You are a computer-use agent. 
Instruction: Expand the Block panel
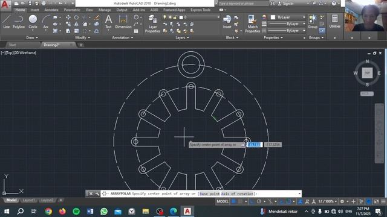232,37
